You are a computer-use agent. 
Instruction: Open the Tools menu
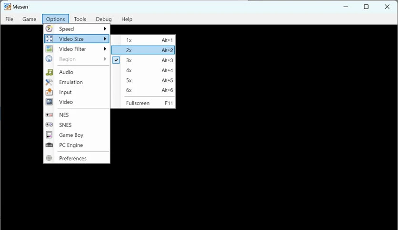[80, 19]
